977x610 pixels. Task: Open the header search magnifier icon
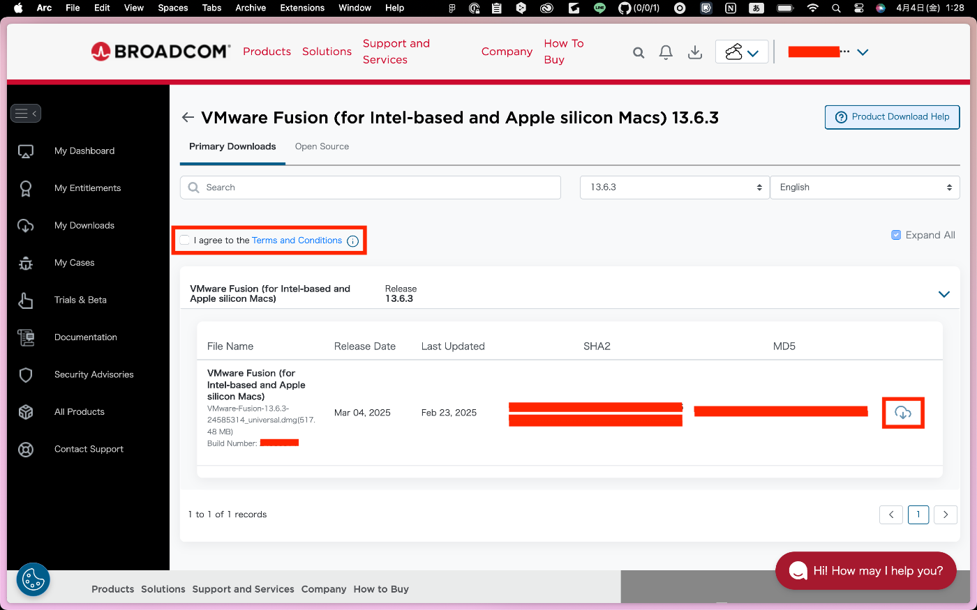pyautogui.click(x=639, y=52)
